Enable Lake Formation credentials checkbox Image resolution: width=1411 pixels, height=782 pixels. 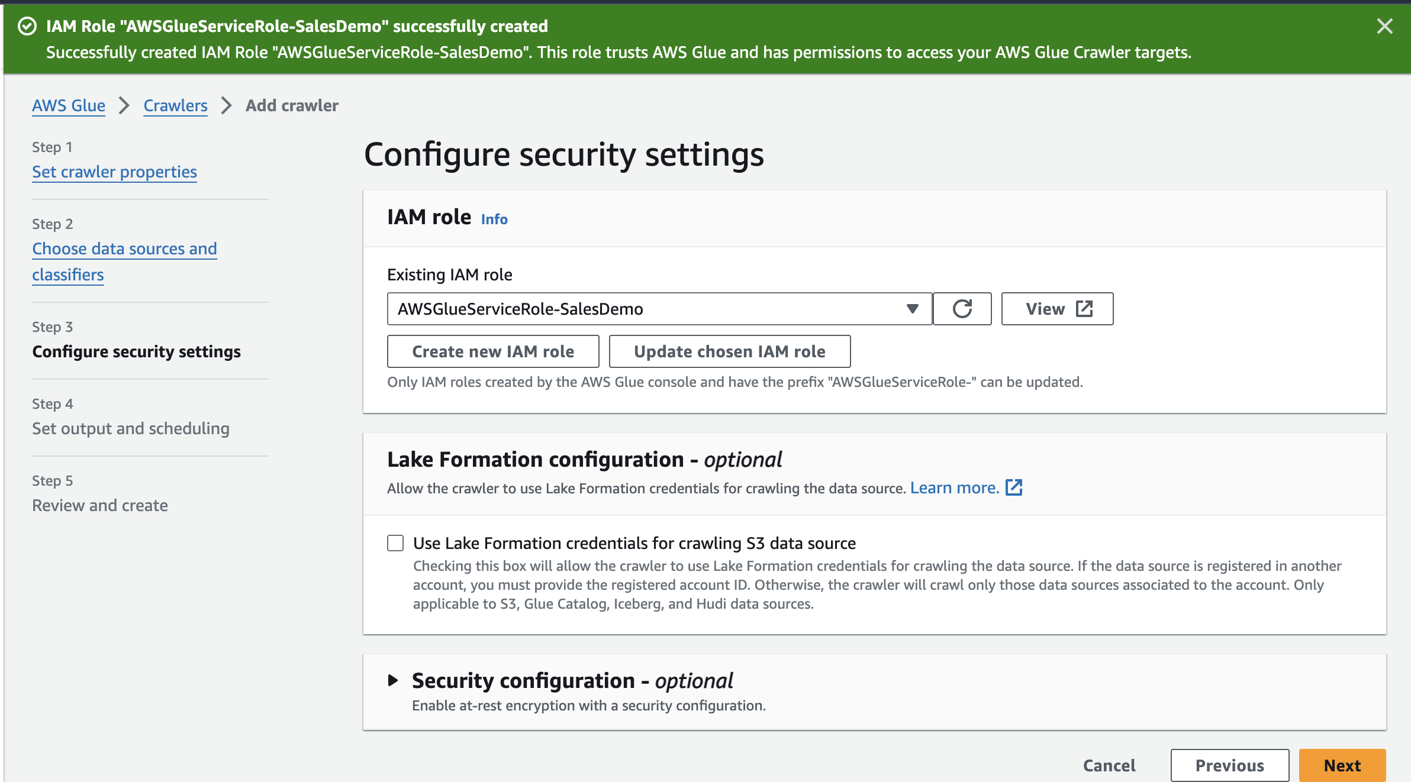pyautogui.click(x=395, y=543)
